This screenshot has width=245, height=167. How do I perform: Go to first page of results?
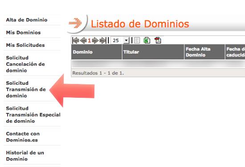tap(76, 41)
